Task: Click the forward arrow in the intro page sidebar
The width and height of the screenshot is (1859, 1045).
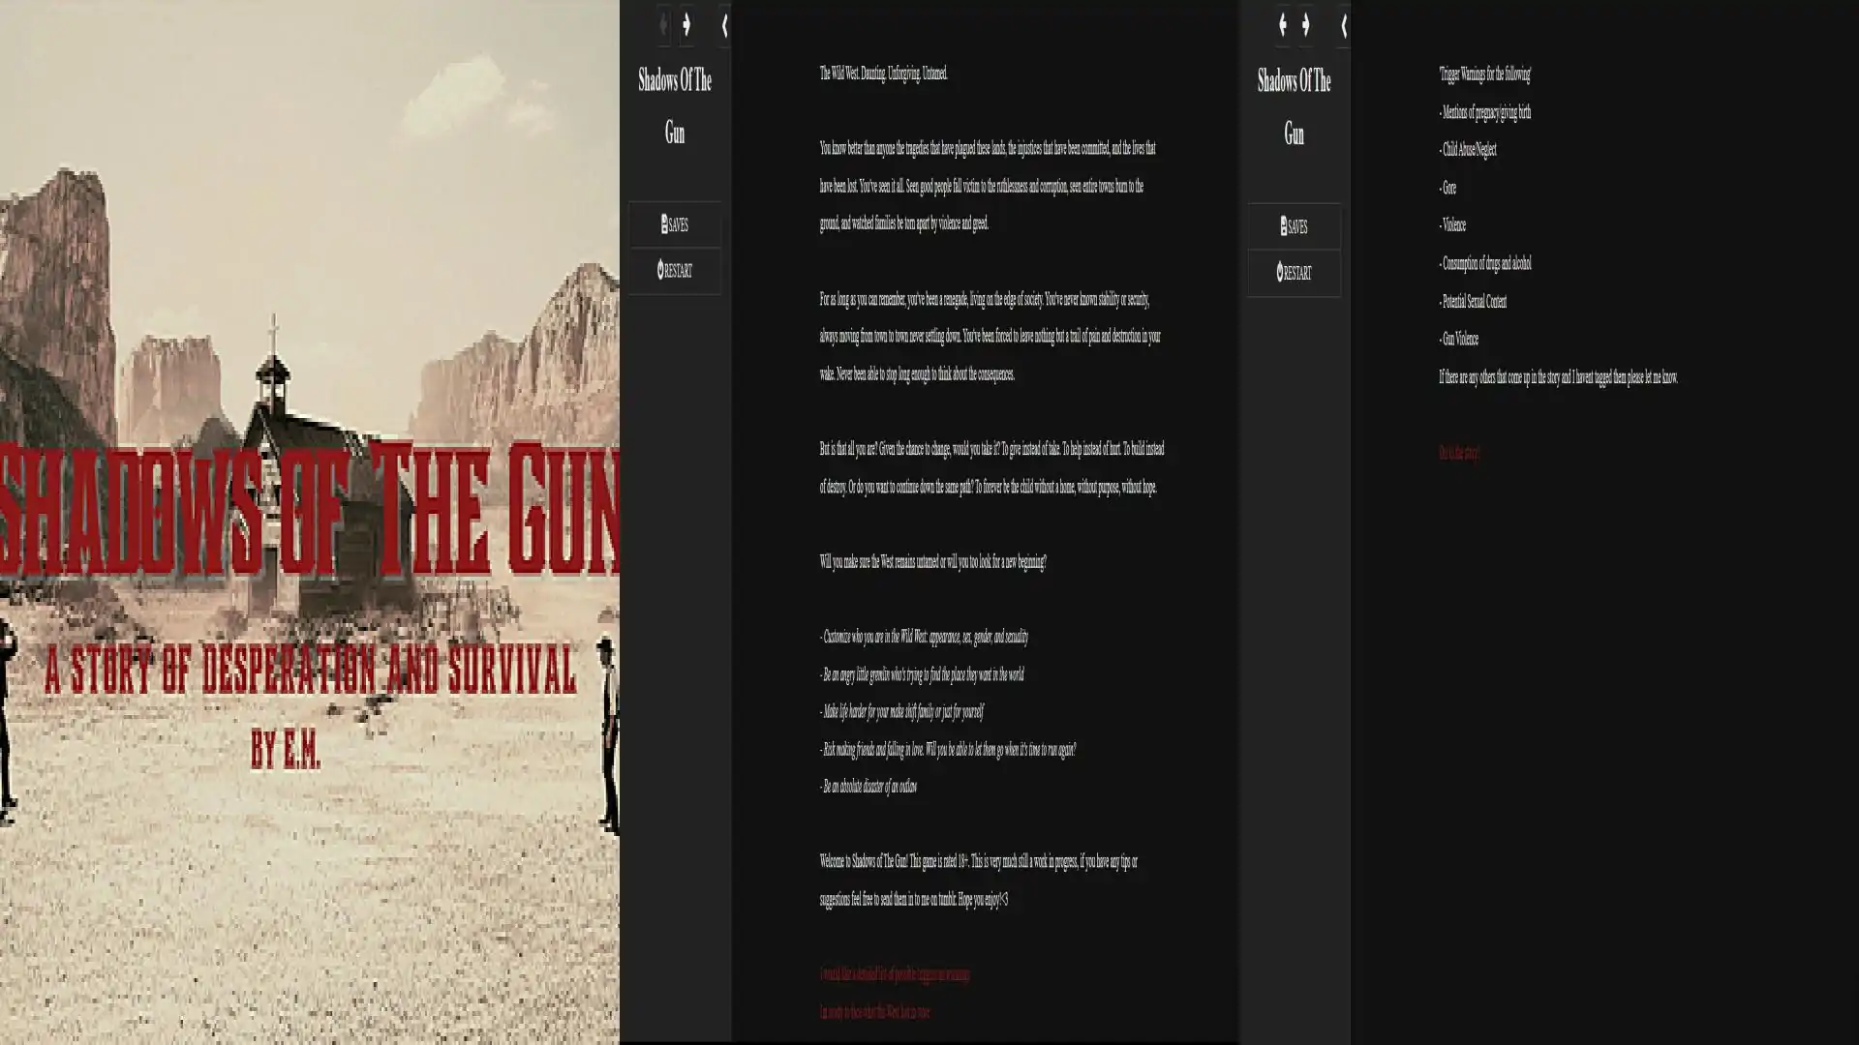Action: pos(686,24)
